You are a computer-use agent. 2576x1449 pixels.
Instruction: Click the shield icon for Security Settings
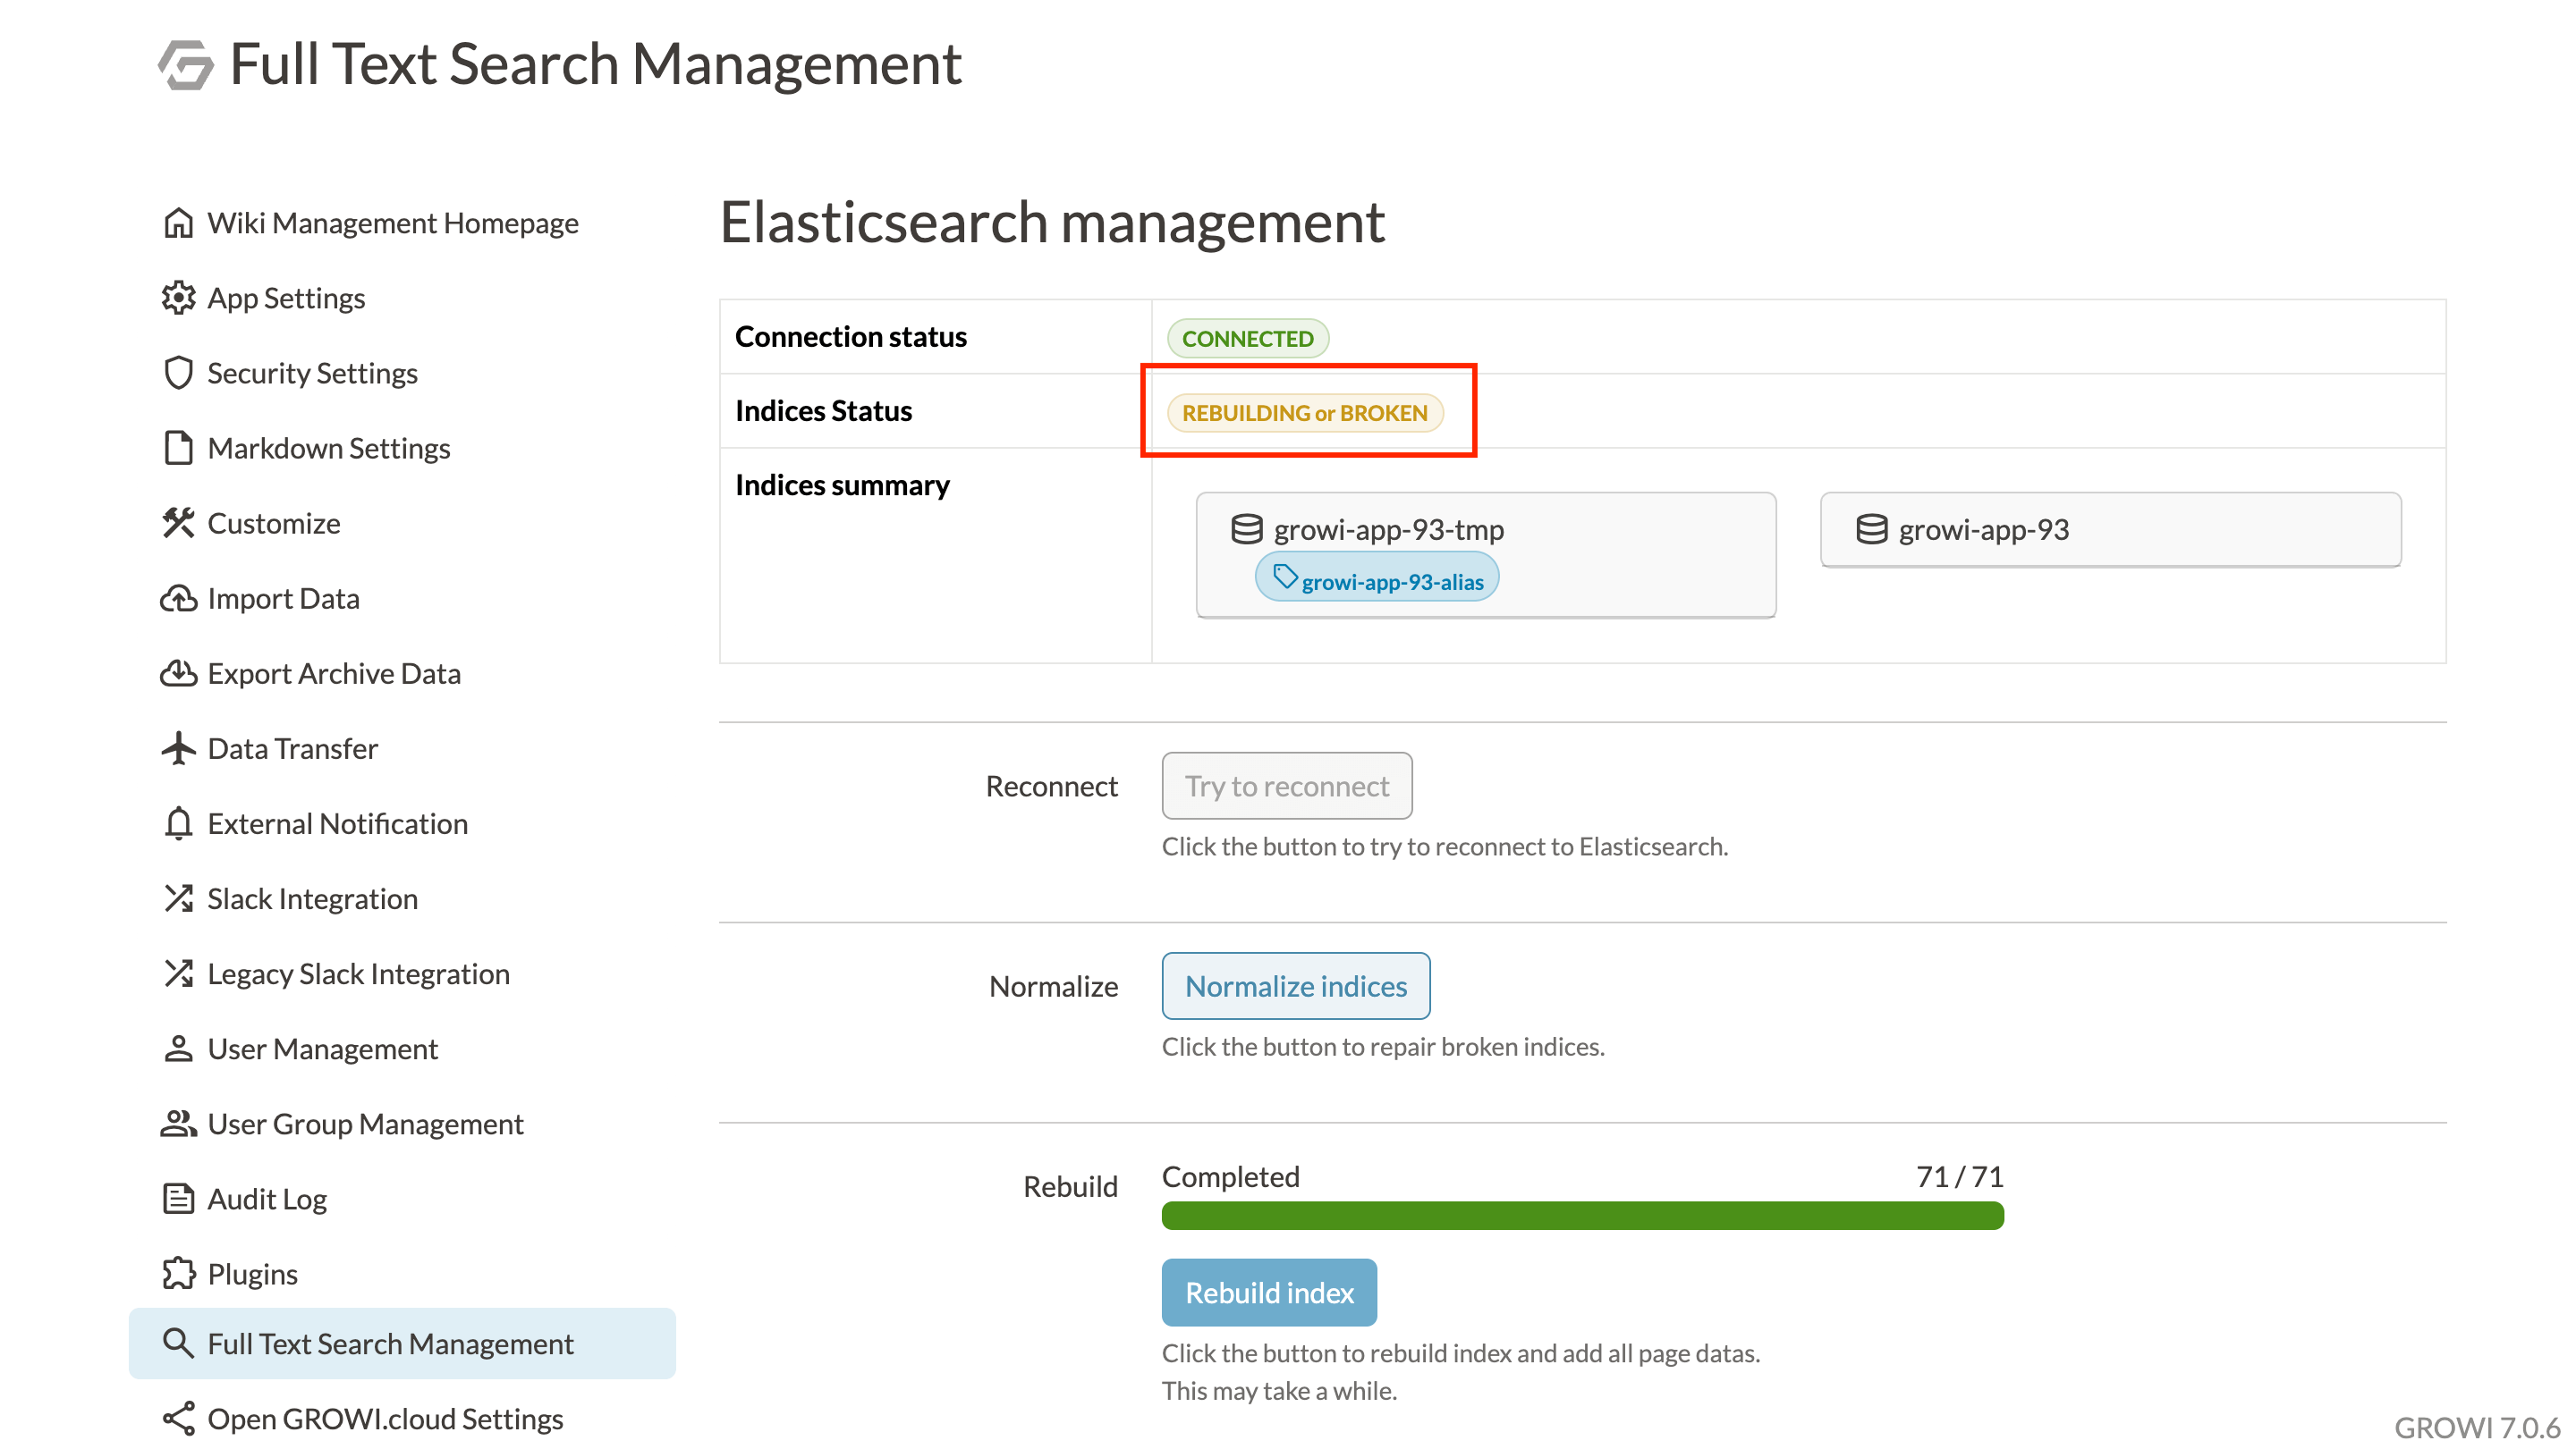coord(178,373)
